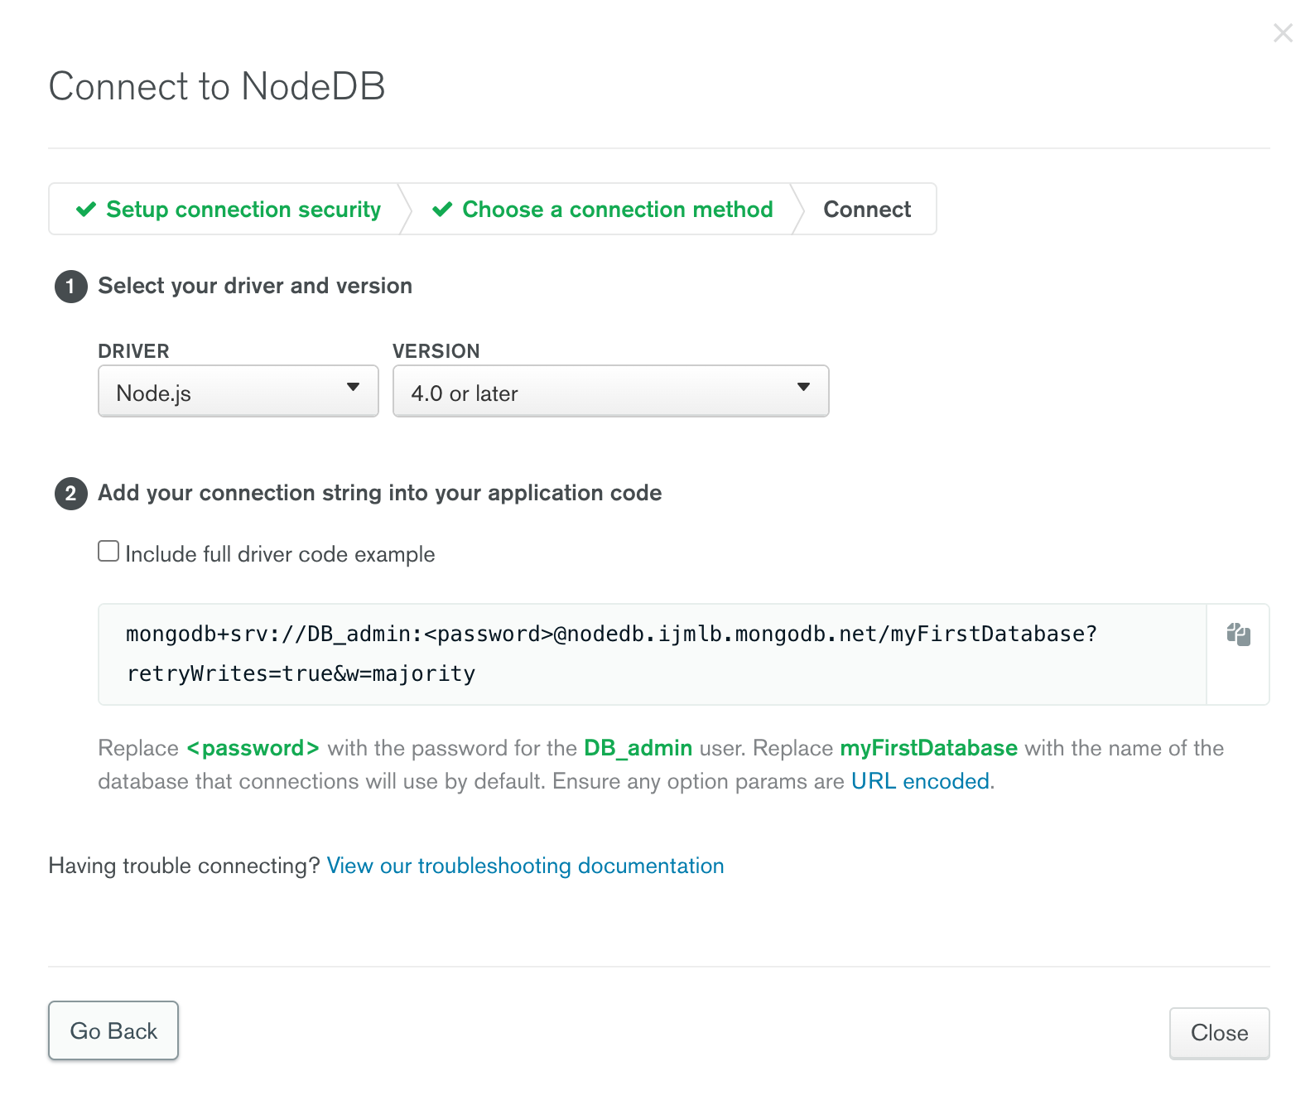This screenshot has width=1315, height=1105.
Task: Click the Close button
Action: (1219, 1033)
